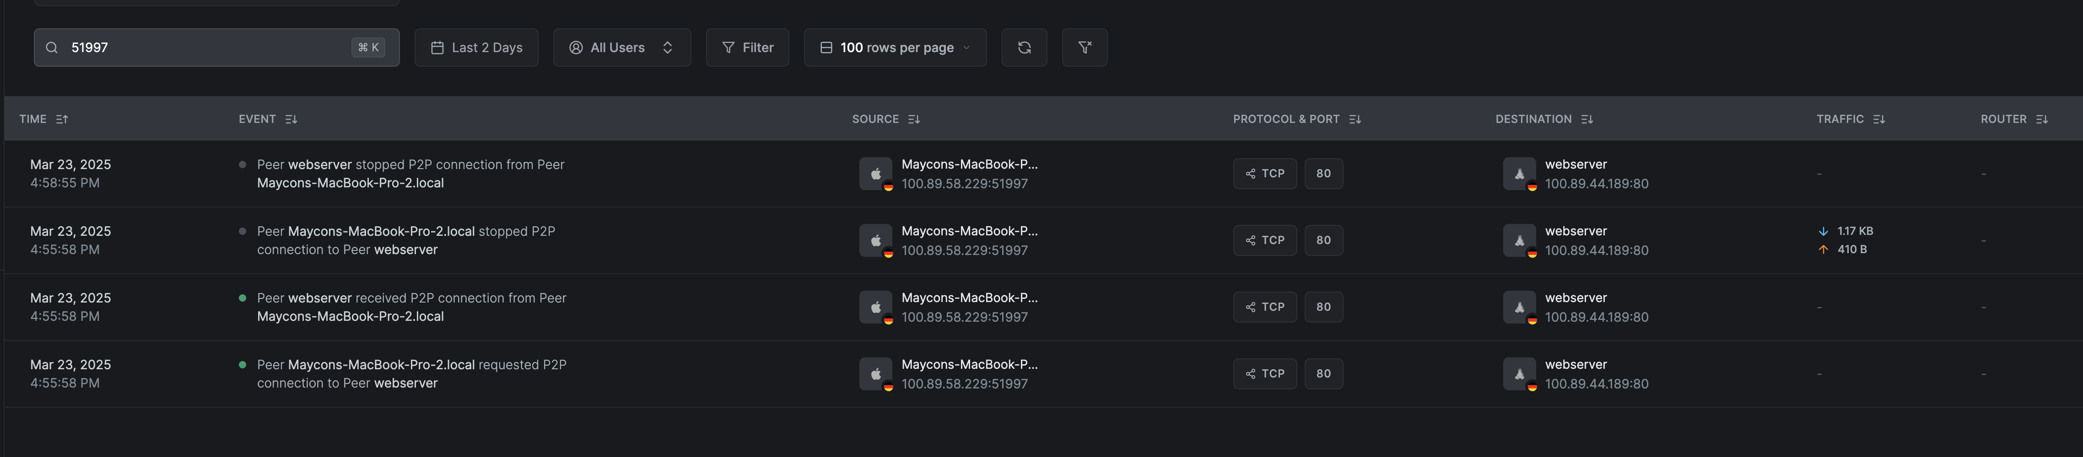Sort by the TIME column icon
Image resolution: width=2083 pixels, height=457 pixels.
click(x=62, y=119)
